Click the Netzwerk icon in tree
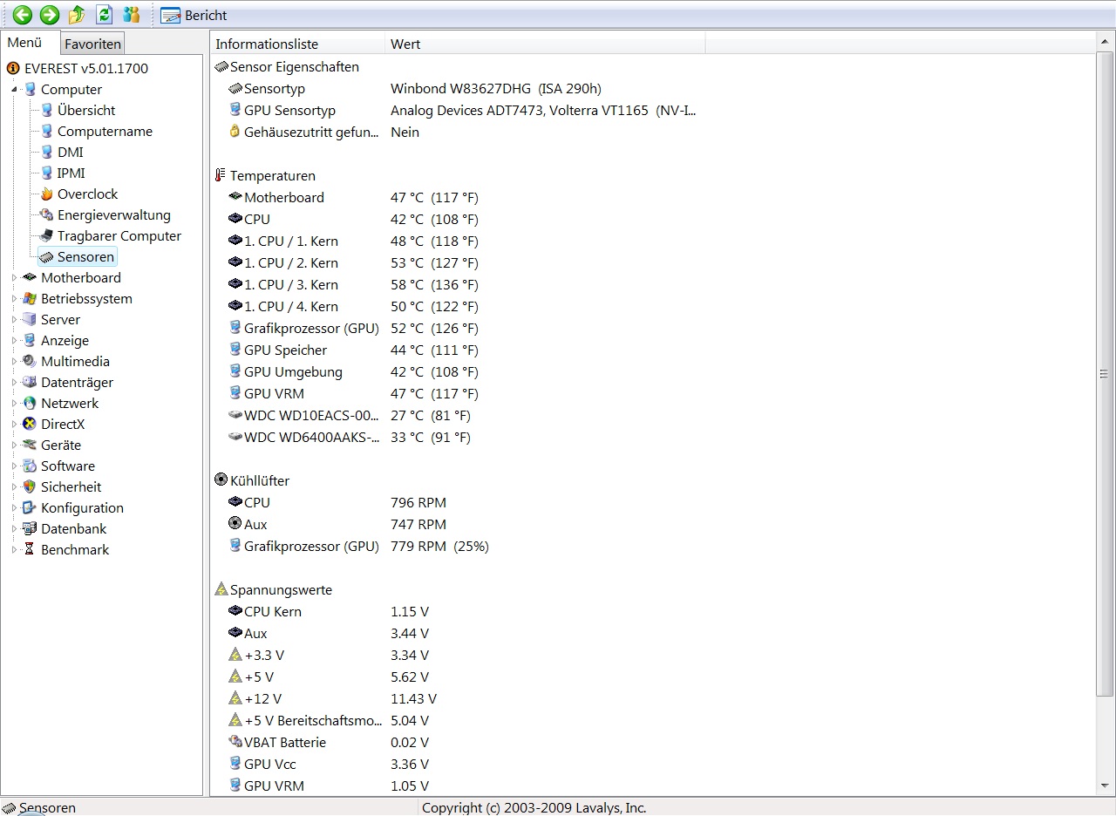The image size is (1116, 816). point(30,404)
